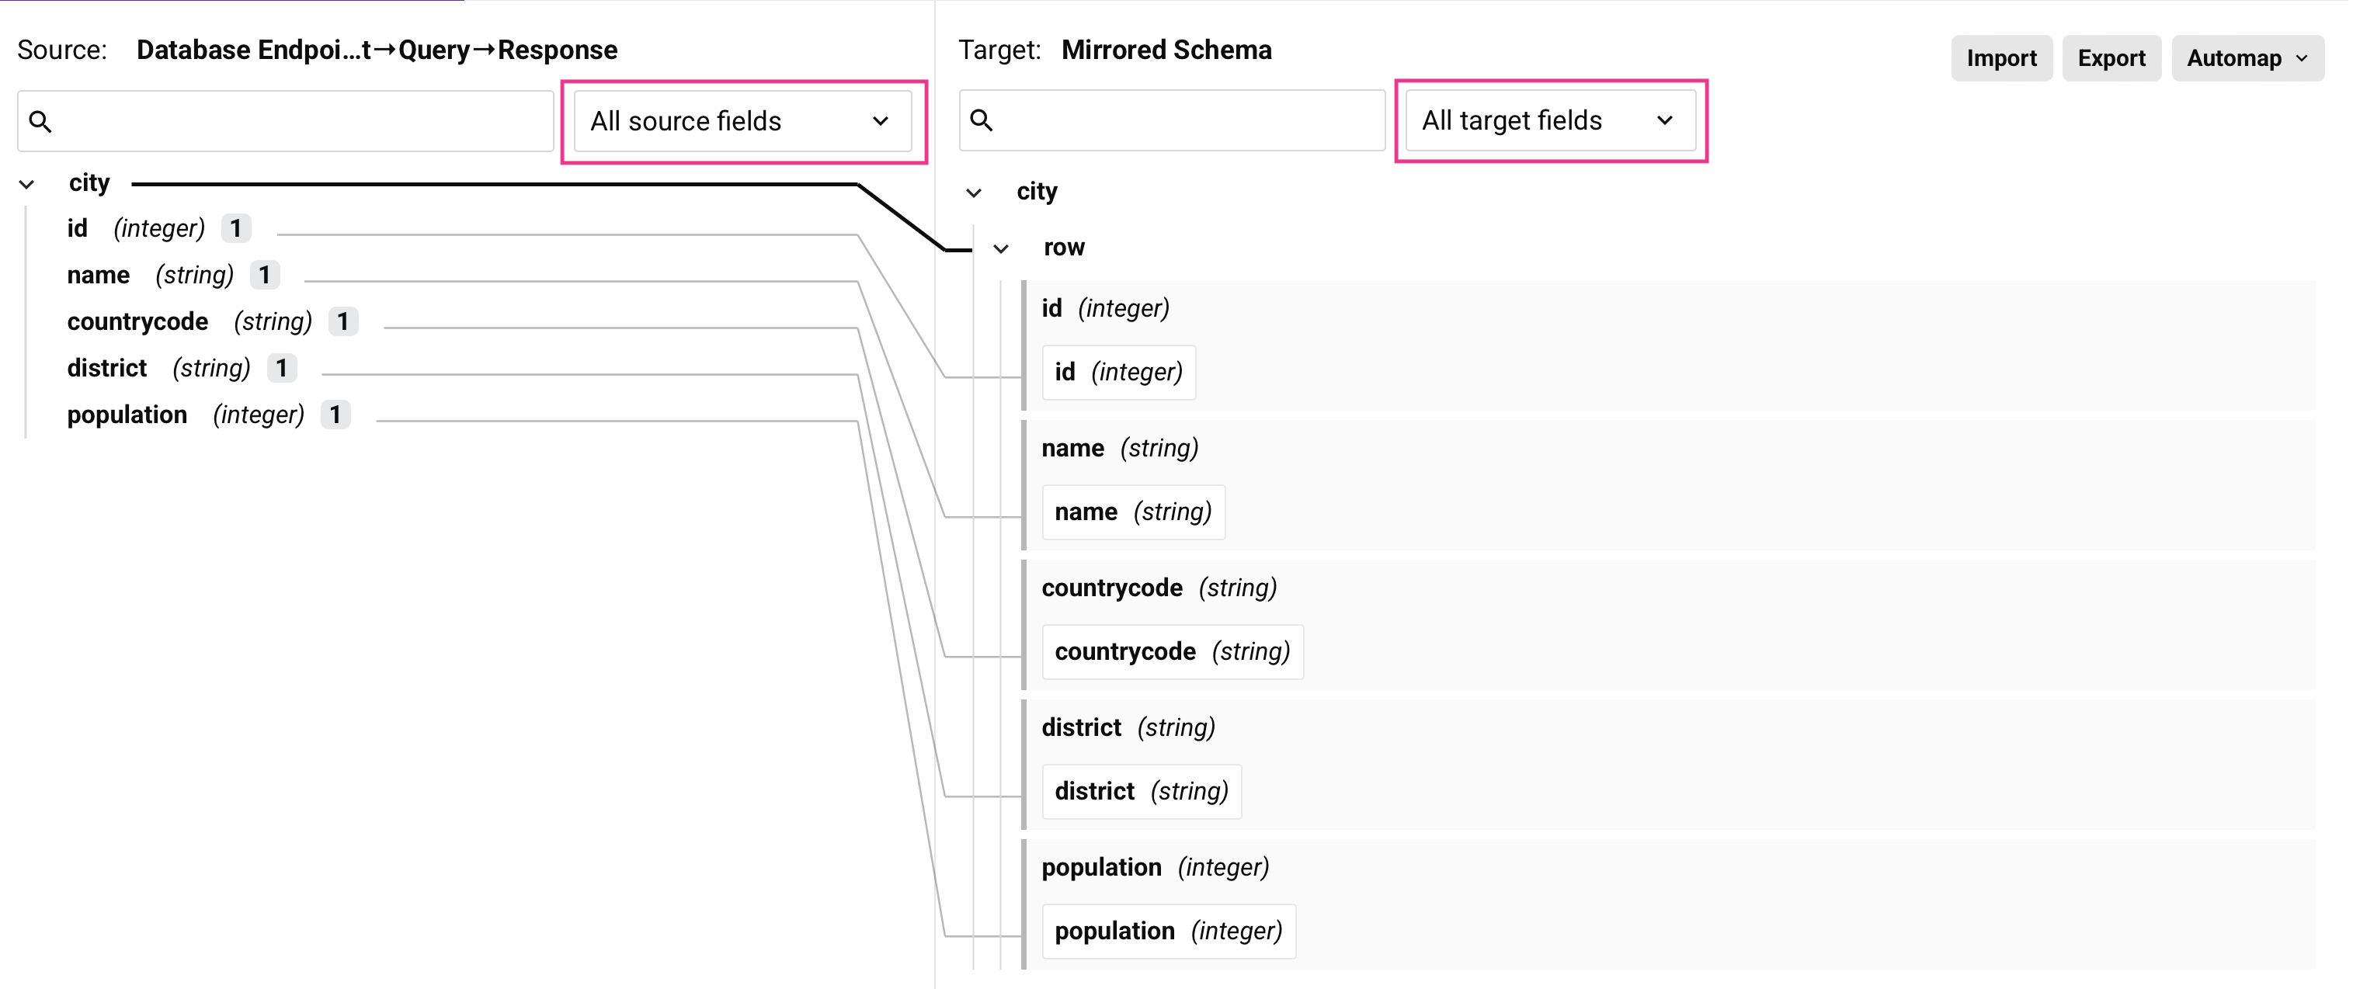
Task: Click the search icon in the source panel
Action: point(40,120)
